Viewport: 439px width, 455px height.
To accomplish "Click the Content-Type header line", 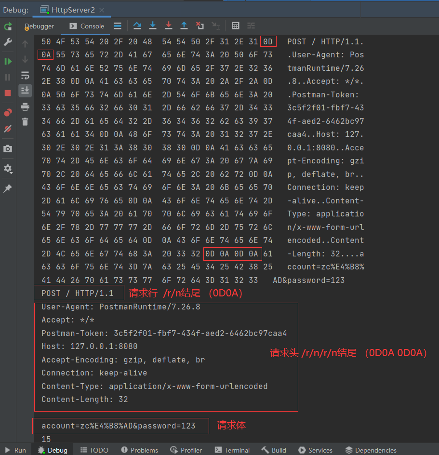I will 154,386.
